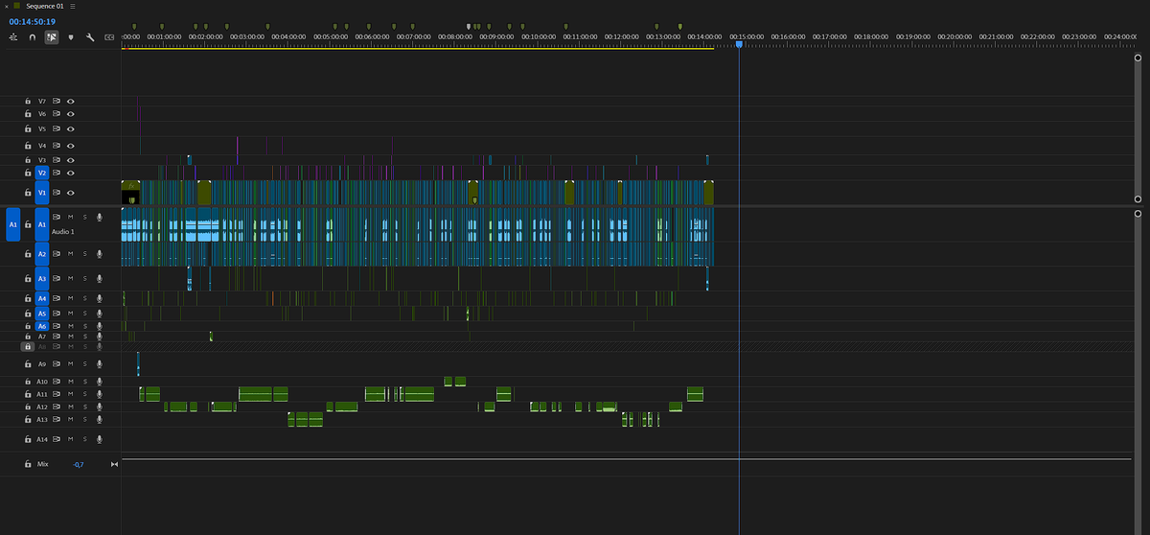The width and height of the screenshot is (1150, 535).
Task: Lock track A5 with padlock icon
Action: point(28,314)
